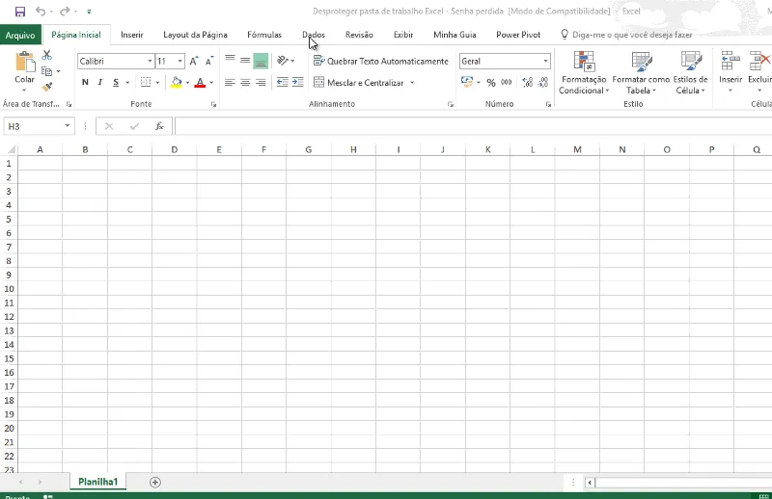The width and height of the screenshot is (772, 499).
Task: Open the Arquivo menu
Action: pyautogui.click(x=20, y=35)
